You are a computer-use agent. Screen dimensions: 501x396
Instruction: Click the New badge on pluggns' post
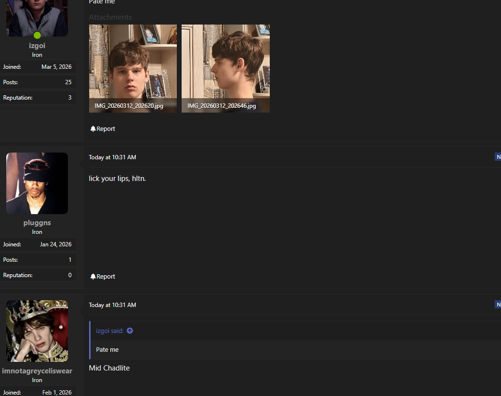[498, 157]
